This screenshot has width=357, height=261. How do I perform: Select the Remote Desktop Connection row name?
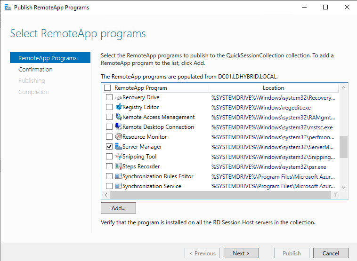[158, 127]
